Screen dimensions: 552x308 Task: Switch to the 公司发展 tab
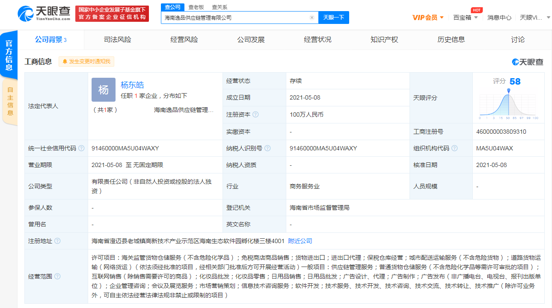(251, 40)
